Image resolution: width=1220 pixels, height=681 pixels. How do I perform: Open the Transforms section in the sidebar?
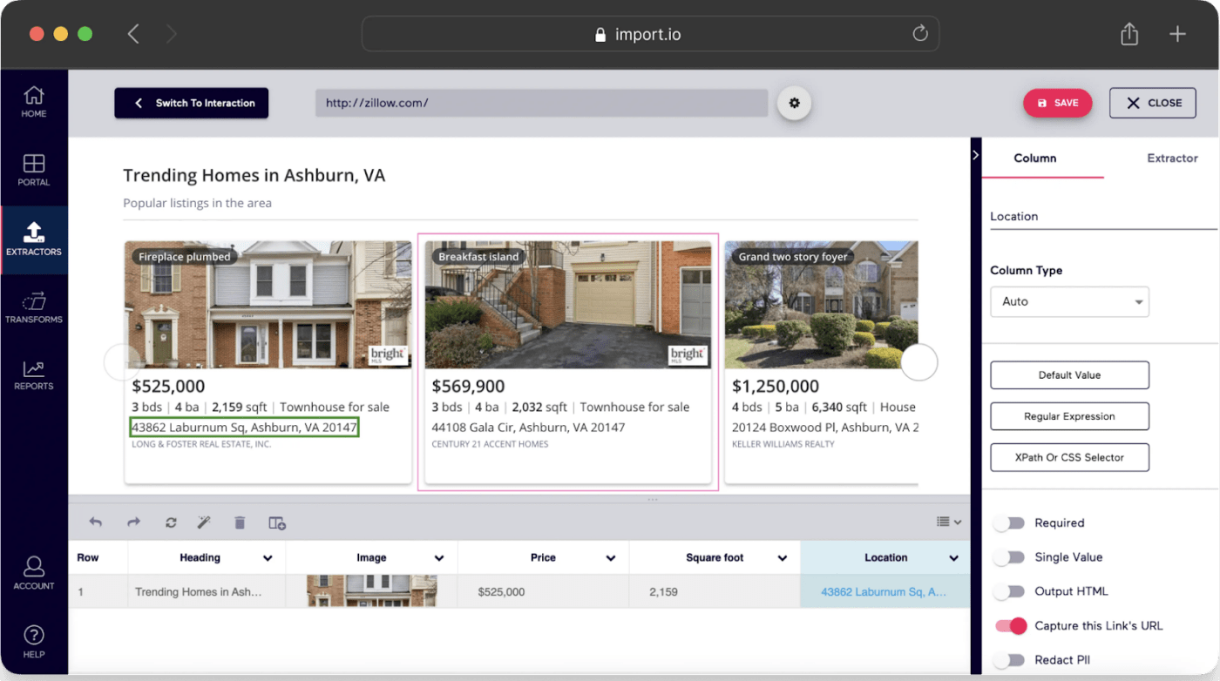[x=34, y=307]
